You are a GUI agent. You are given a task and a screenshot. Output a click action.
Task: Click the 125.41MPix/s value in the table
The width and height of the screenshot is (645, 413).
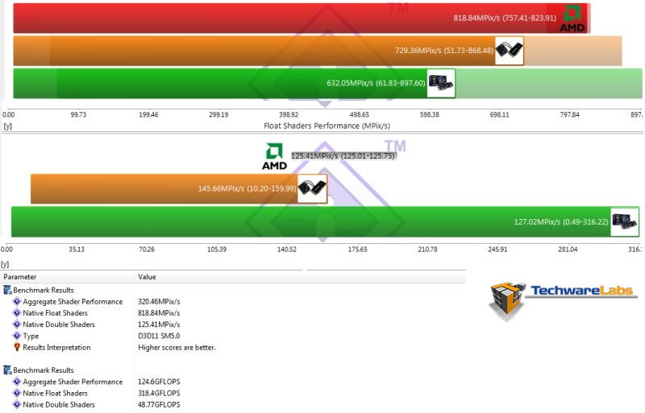pos(159,324)
